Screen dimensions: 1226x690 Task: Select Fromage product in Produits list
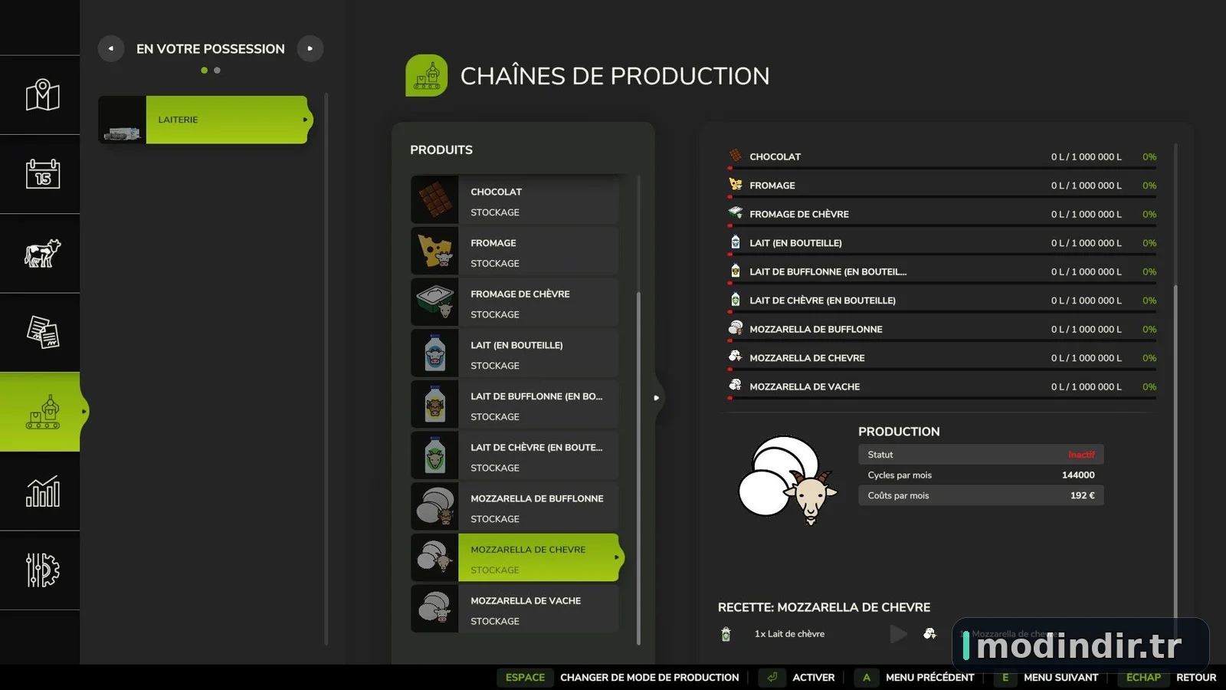(x=514, y=251)
